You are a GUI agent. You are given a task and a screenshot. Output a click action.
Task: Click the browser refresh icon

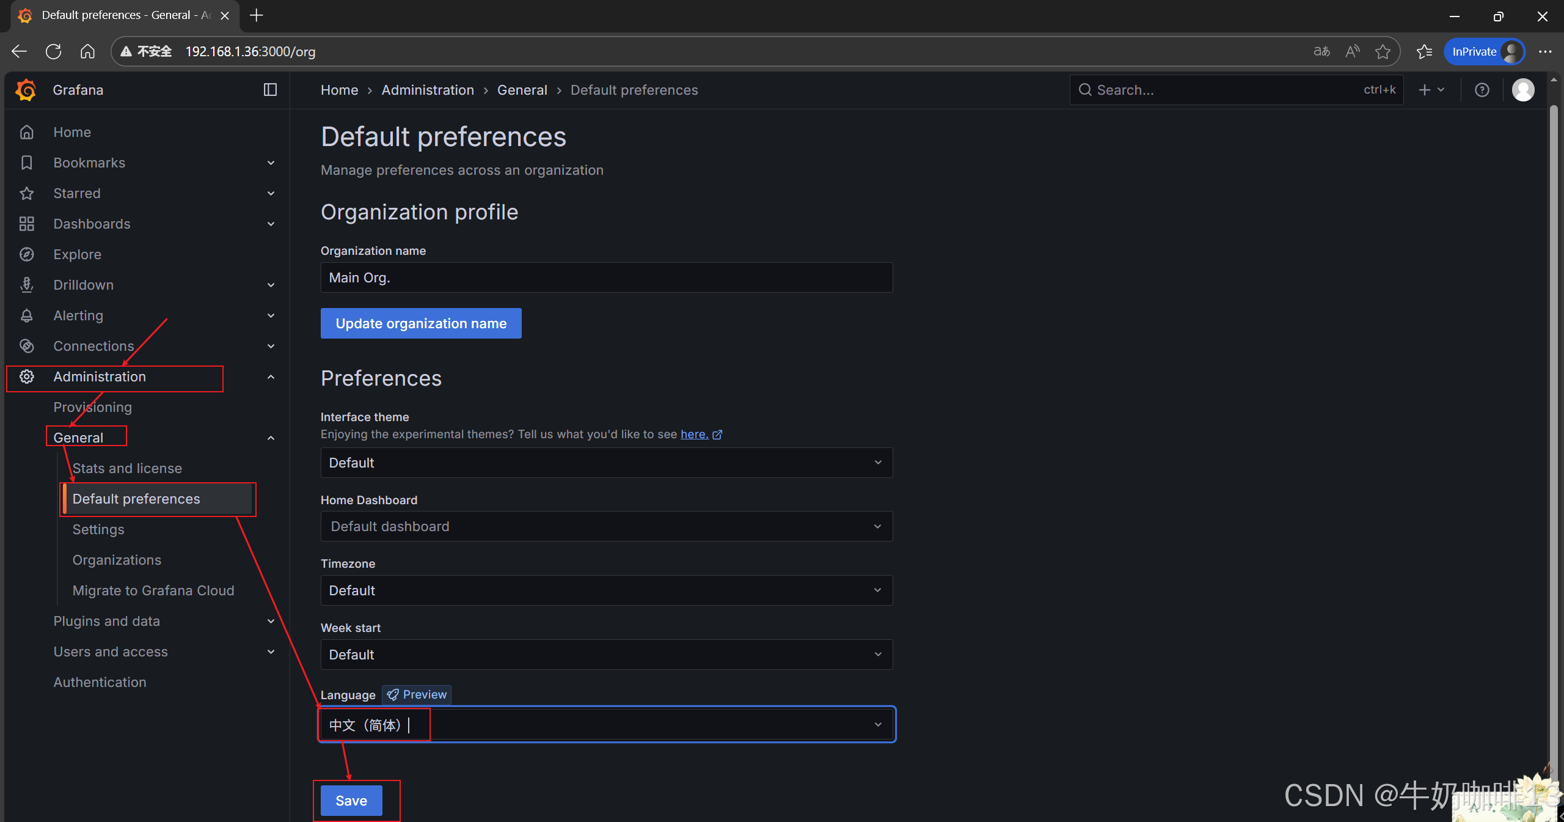(53, 52)
